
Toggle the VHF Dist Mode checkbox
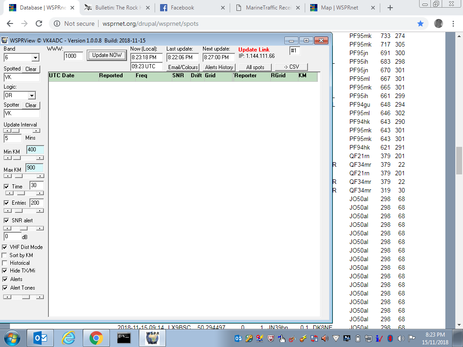click(x=5, y=247)
